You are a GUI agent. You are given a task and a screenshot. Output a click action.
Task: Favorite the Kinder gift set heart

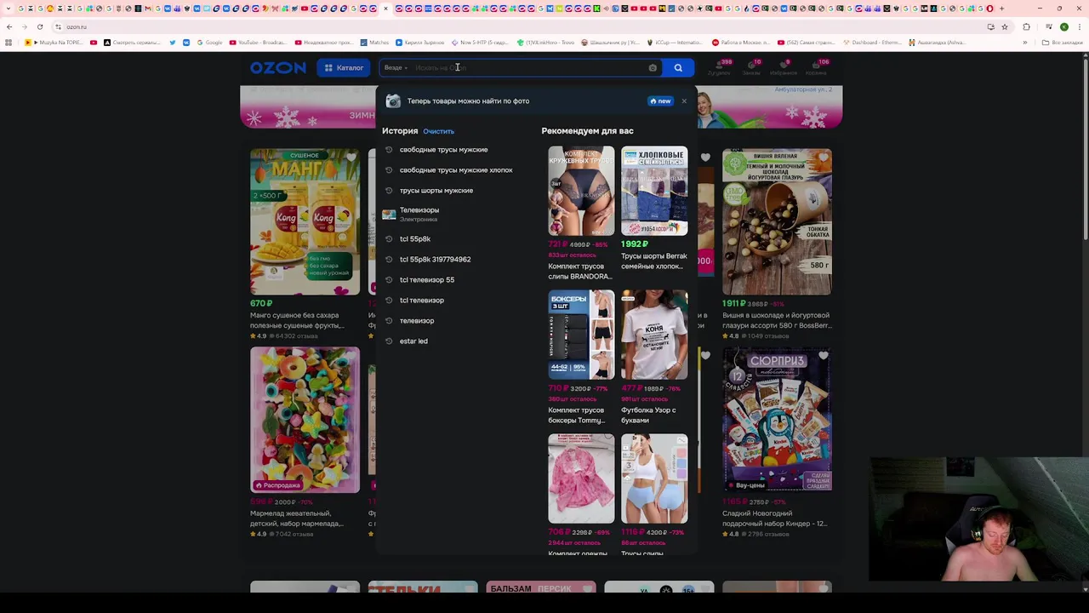click(x=823, y=356)
